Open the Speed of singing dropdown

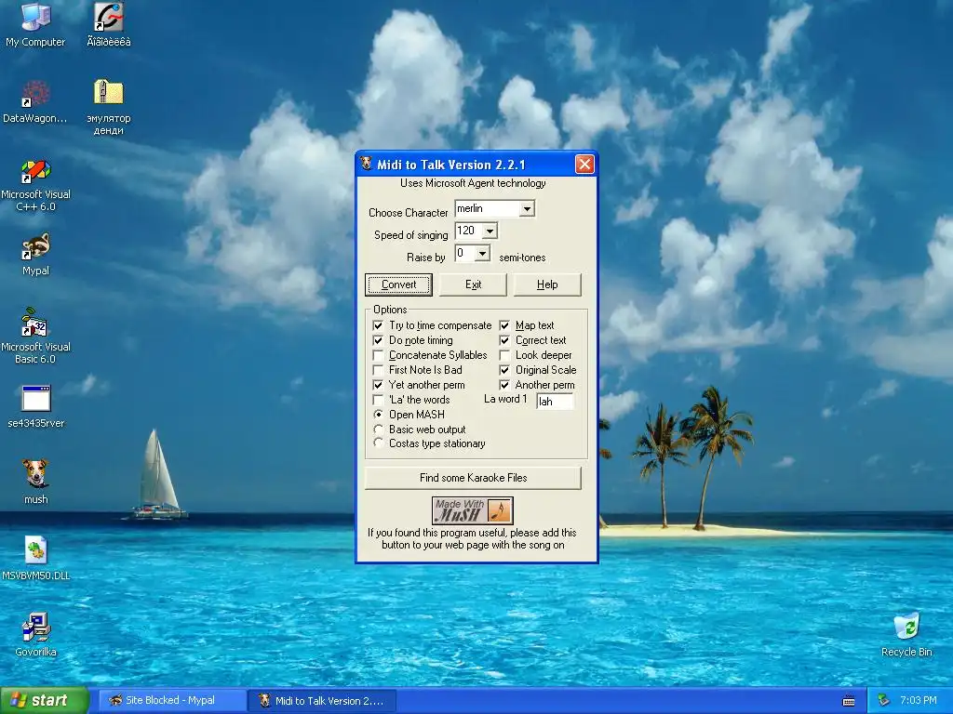(490, 231)
